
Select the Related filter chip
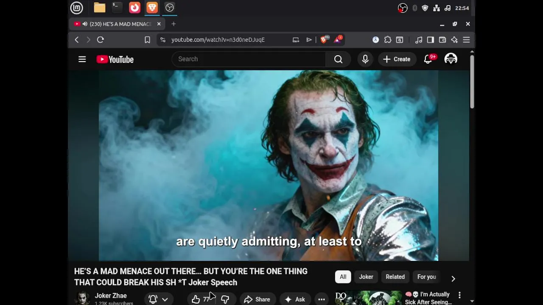tap(395, 277)
